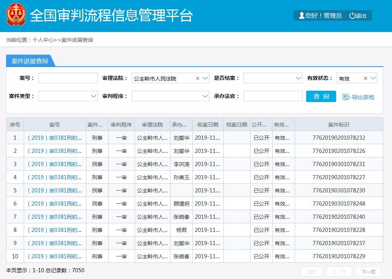
Task: Focus the 承办法官 input field
Action: pyautogui.click(x=273, y=96)
